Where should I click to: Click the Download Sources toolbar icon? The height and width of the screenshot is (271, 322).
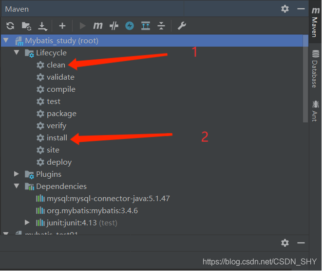coord(42,26)
